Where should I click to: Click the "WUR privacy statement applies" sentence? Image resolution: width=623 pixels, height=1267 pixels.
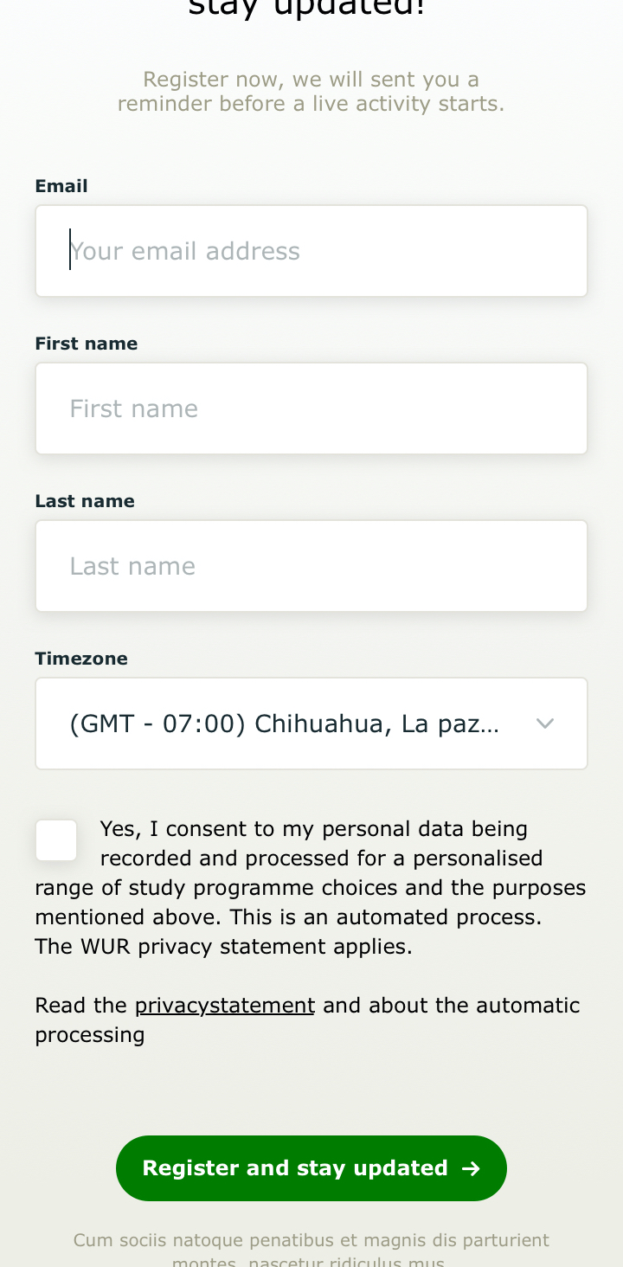[223, 947]
